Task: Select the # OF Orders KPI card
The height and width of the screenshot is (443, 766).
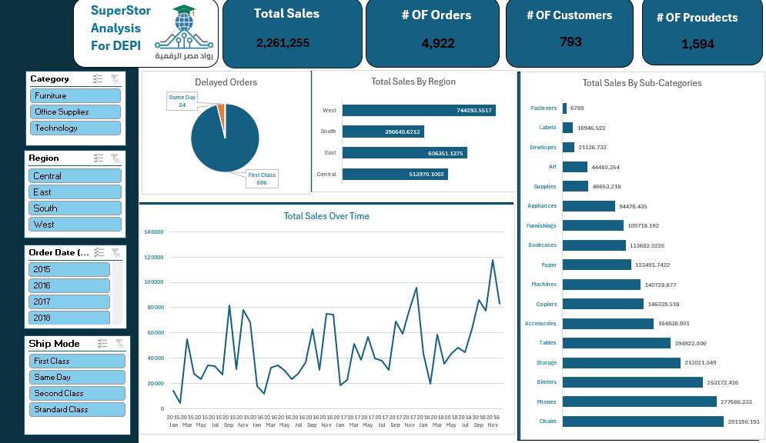Action: tap(433, 34)
